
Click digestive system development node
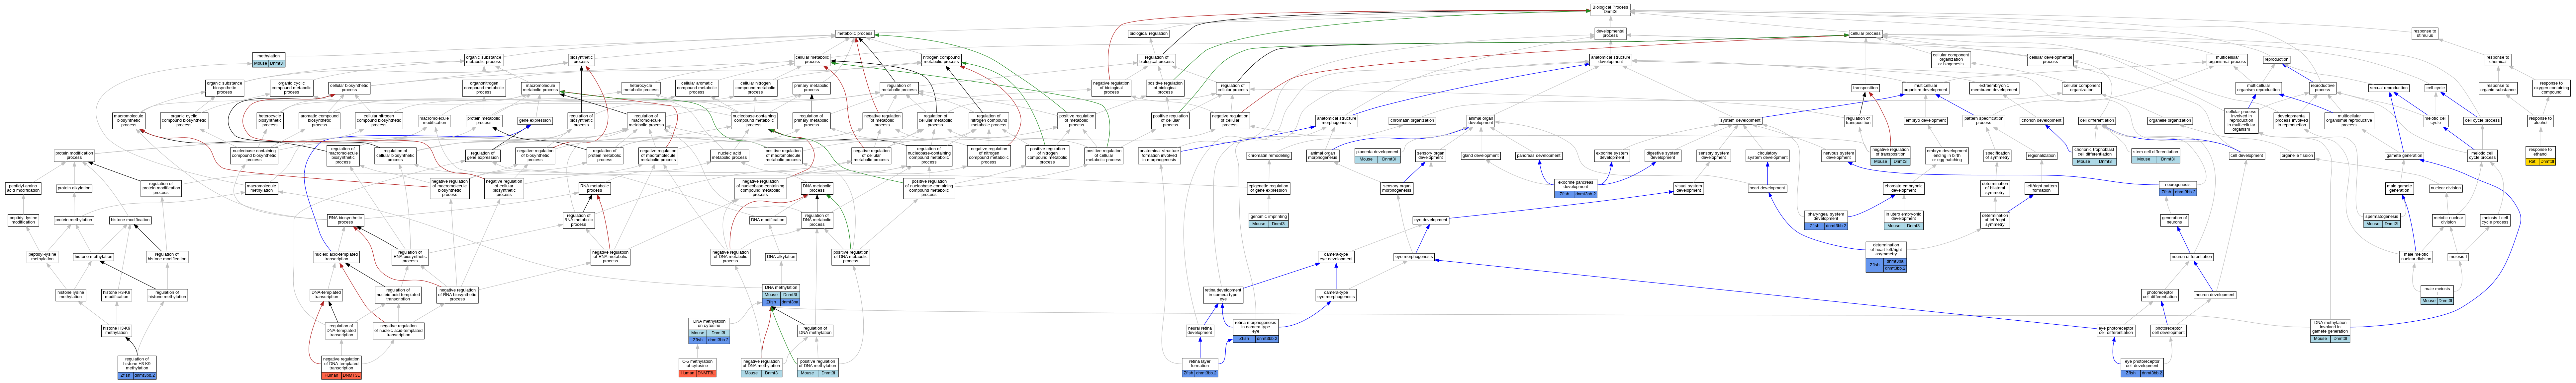click(x=1663, y=156)
